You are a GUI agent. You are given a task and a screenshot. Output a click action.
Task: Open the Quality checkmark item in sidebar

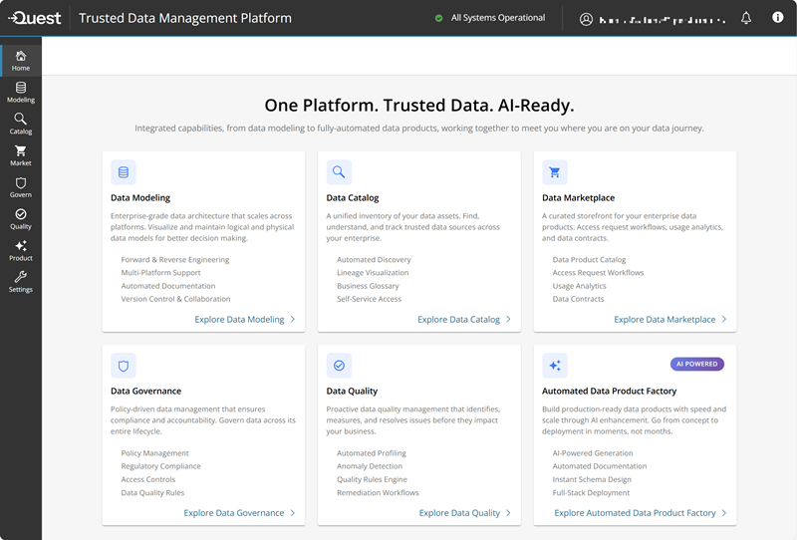pos(21,219)
